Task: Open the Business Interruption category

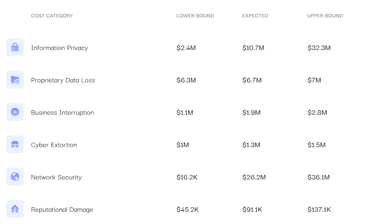Action: click(x=62, y=113)
